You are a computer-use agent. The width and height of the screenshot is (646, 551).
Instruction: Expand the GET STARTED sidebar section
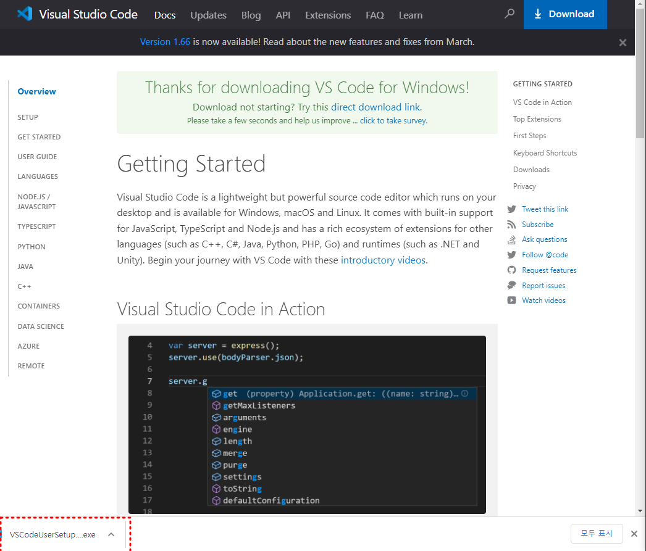pos(39,137)
